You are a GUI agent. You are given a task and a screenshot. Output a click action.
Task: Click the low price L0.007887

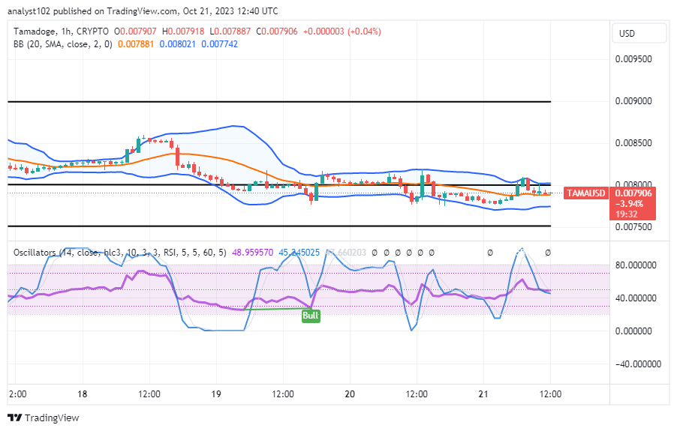pos(230,31)
